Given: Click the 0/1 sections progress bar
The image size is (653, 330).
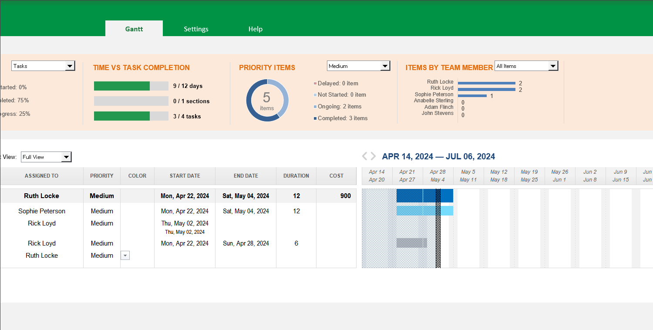Looking at the screenshot, I should pyautogui.click(x=131, y=101).
